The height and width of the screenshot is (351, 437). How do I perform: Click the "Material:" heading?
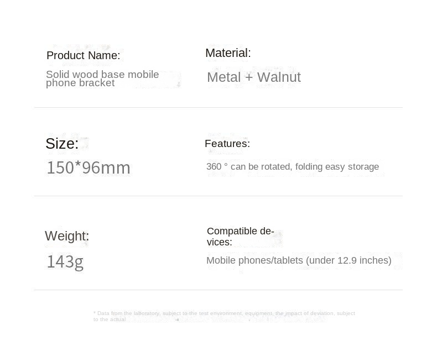[x=228, y=53]
